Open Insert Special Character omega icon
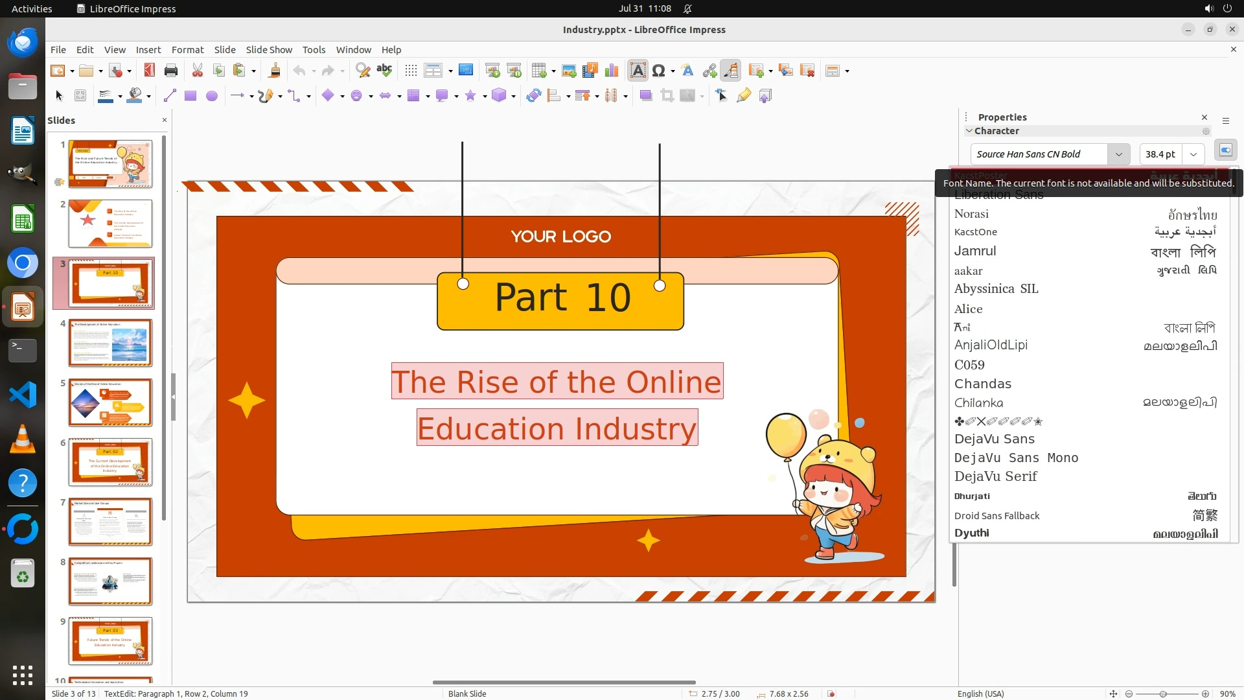This screenshot has height=700, width=1244. point(658,71)
